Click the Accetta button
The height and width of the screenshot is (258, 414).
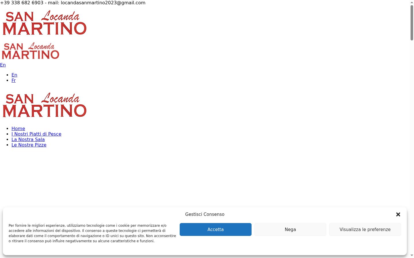[216, 229]
